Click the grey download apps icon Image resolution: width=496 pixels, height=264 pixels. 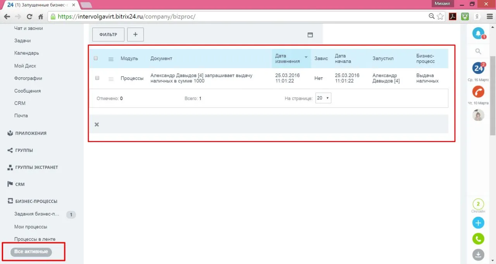[x=478, y=255]
